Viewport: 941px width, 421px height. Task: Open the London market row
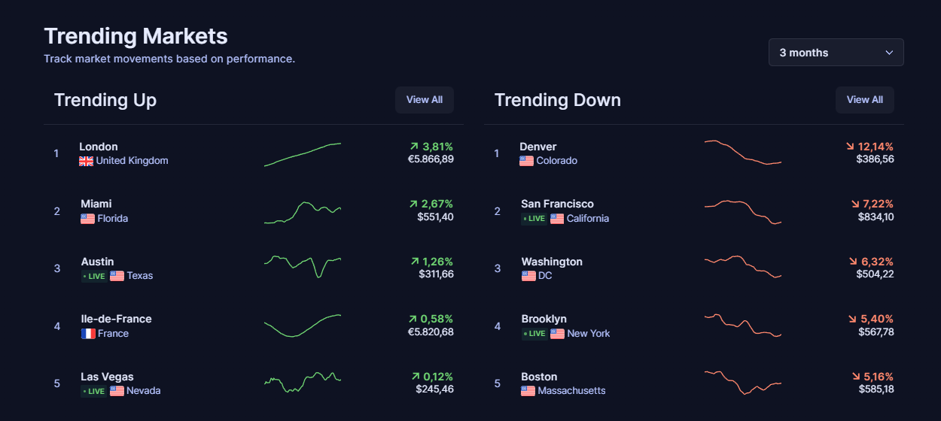click(x=254, y=153)
